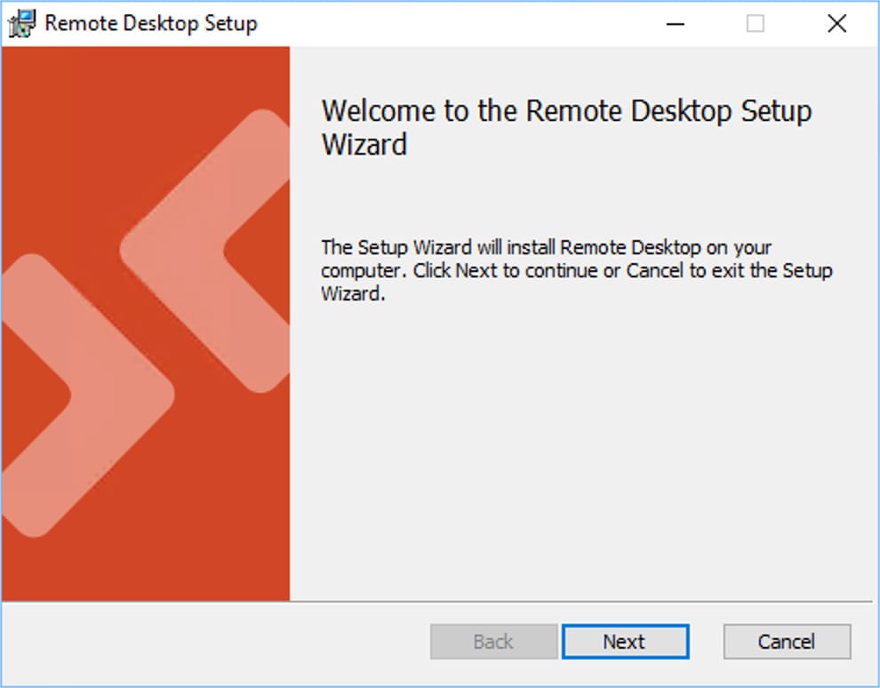Minimize the Remote Desktop Setup window

pos(676,23)
